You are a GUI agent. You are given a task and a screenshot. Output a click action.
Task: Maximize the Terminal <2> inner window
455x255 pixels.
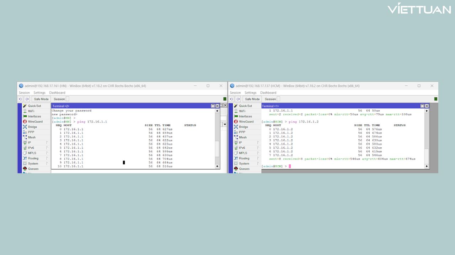pos(213,106)
